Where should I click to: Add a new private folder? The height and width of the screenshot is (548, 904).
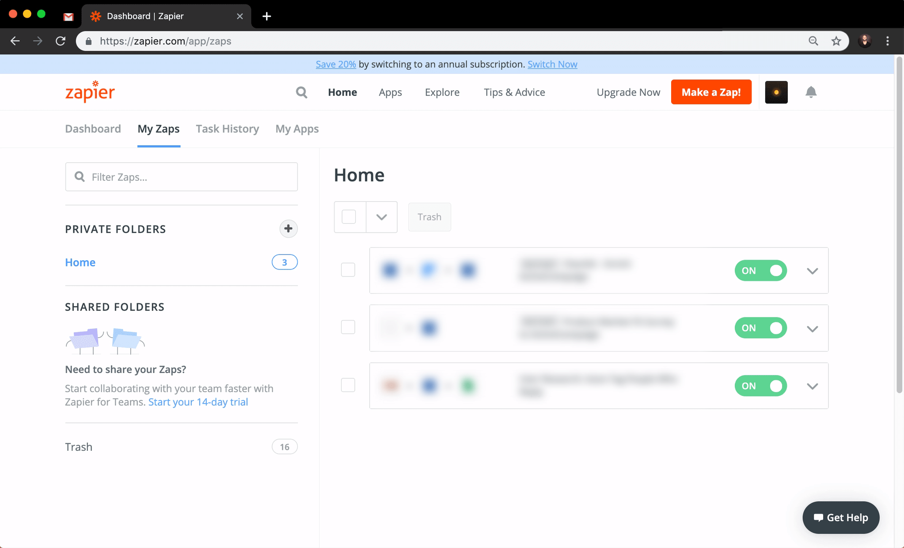tap(288, 228)
